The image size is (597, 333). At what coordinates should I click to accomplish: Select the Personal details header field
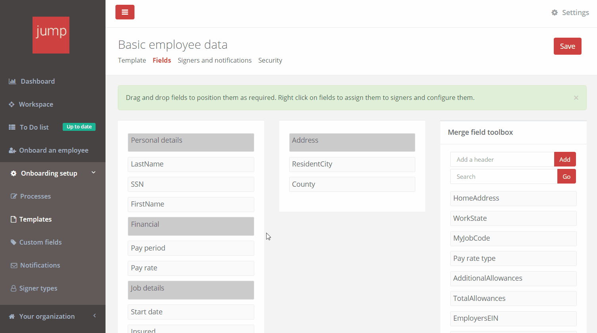click(x=191, y=142)
